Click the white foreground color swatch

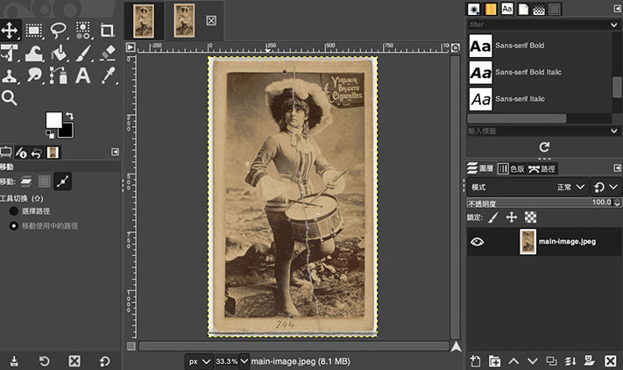point(54,119)
